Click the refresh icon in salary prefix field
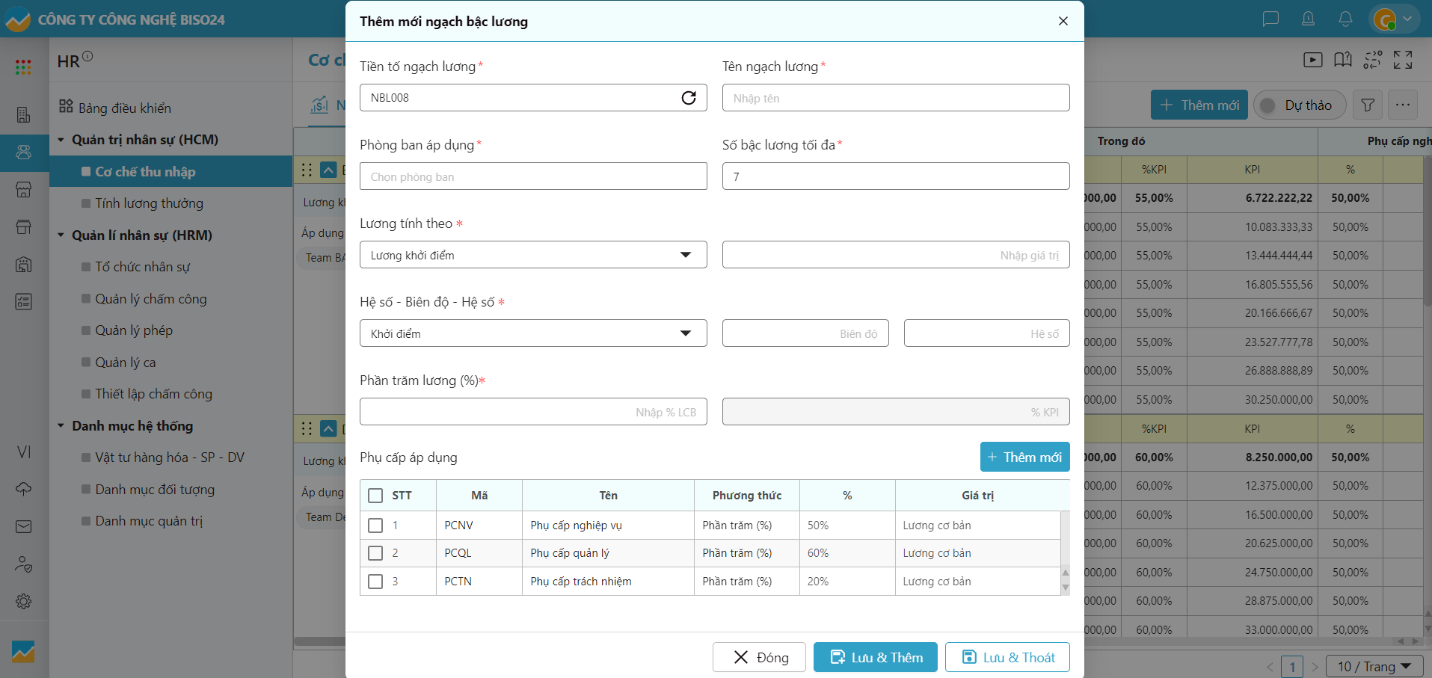The height and width of the screenshot is (678, 1432). (x=689, y=98)
